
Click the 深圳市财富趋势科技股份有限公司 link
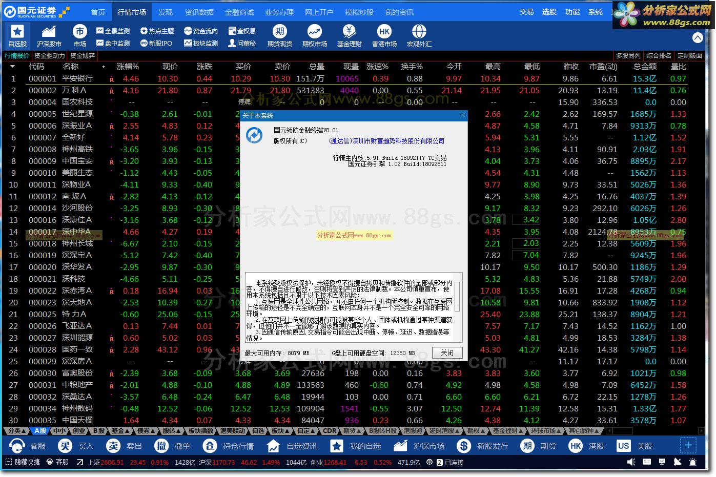coord(386,141)
